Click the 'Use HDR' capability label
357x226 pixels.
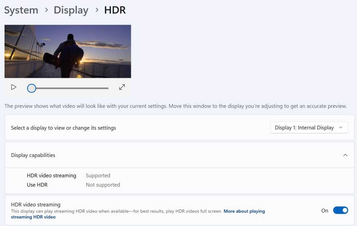[x=37, y=185]
